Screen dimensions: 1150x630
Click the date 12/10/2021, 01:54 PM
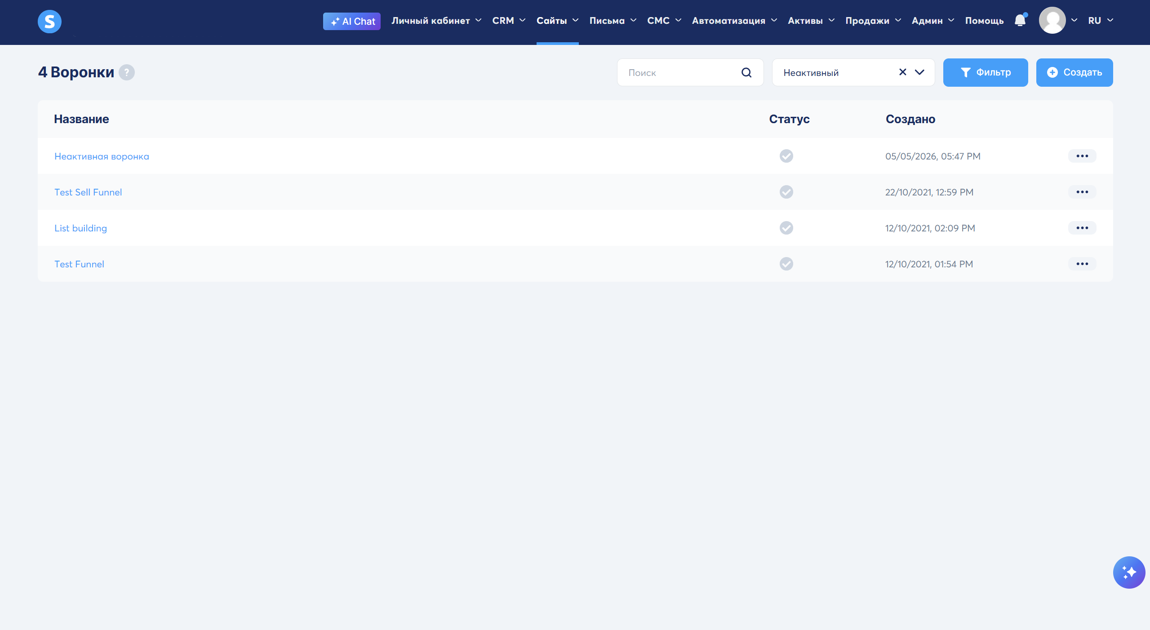click(x=929, y=264)
